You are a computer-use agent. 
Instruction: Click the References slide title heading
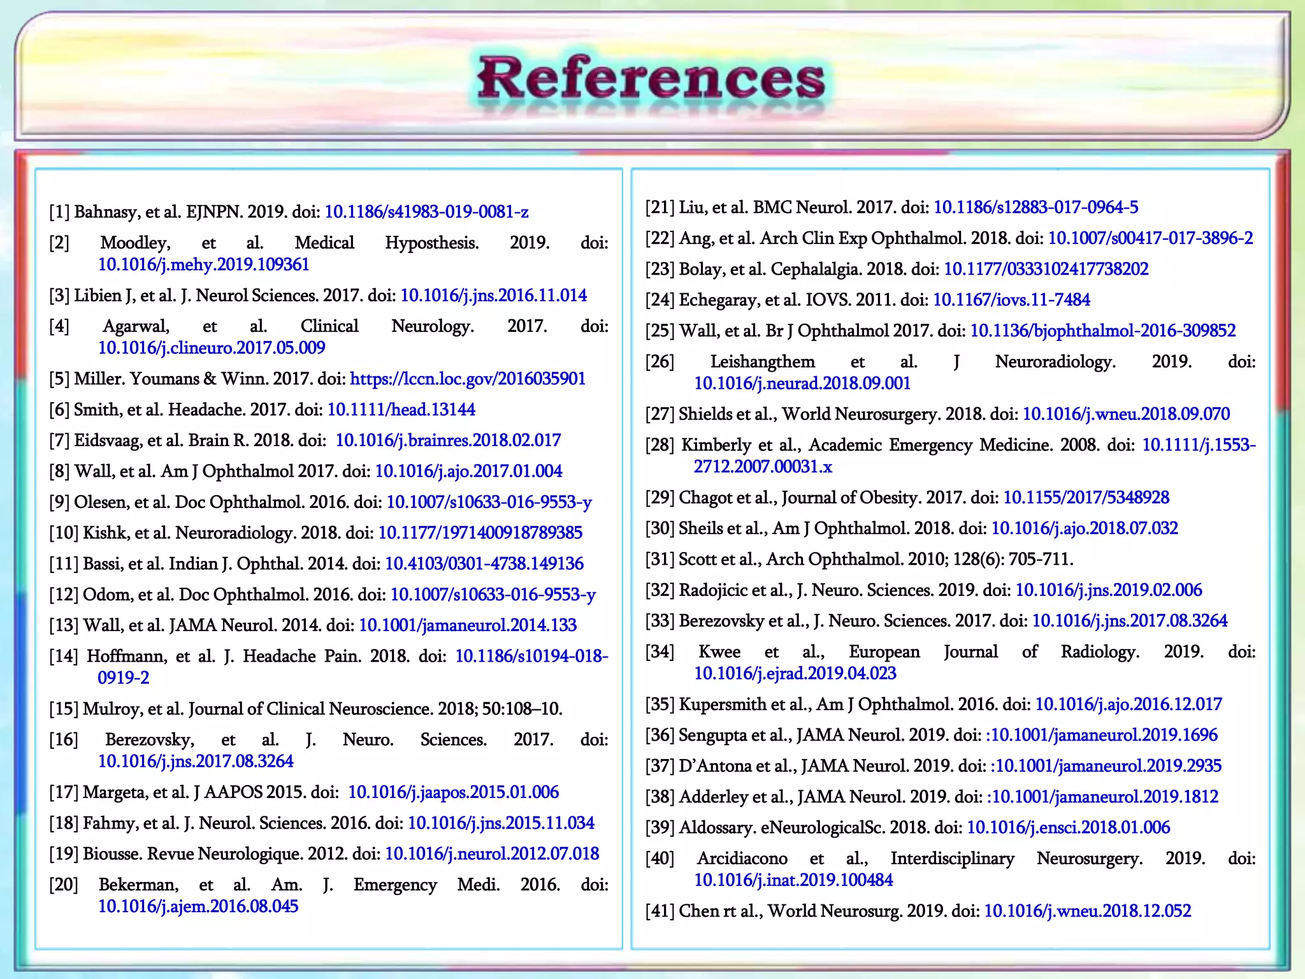click(x=651, y=80)
